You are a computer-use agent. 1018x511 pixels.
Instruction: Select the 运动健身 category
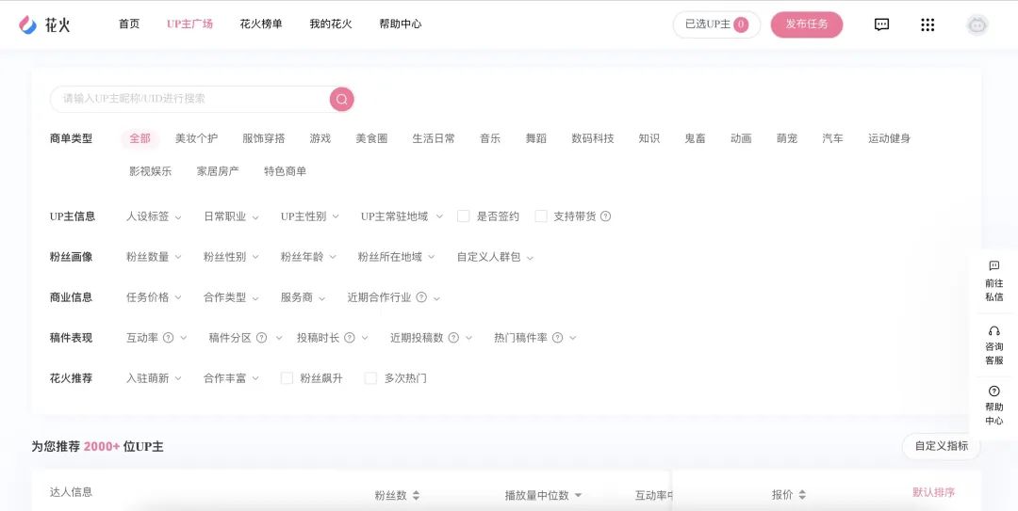coord(890,138)
